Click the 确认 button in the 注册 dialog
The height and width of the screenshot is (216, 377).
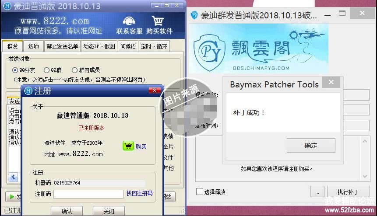[x=67, y=211]
